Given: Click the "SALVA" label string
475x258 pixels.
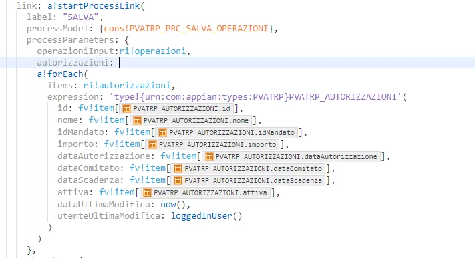Looking at the screenshot, I should (x=81, y=17).
